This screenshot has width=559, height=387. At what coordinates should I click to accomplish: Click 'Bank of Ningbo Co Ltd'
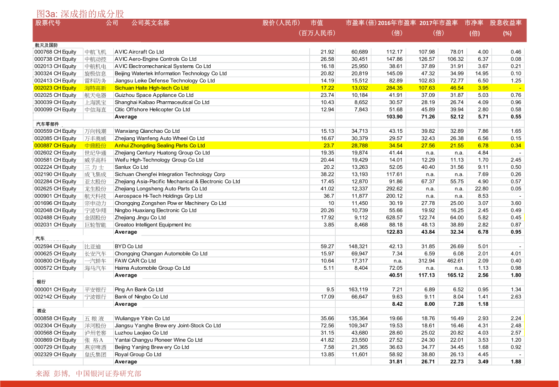click(141, 297)
